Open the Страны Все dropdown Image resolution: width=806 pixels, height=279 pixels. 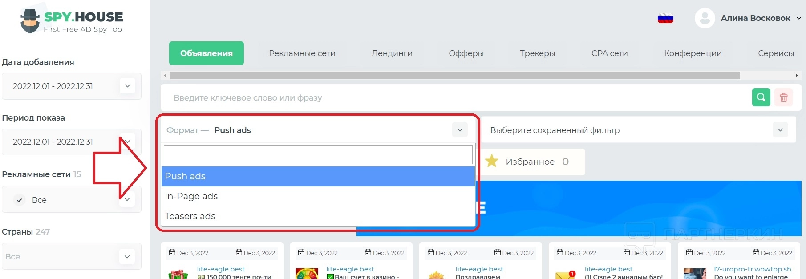[127, 256]
